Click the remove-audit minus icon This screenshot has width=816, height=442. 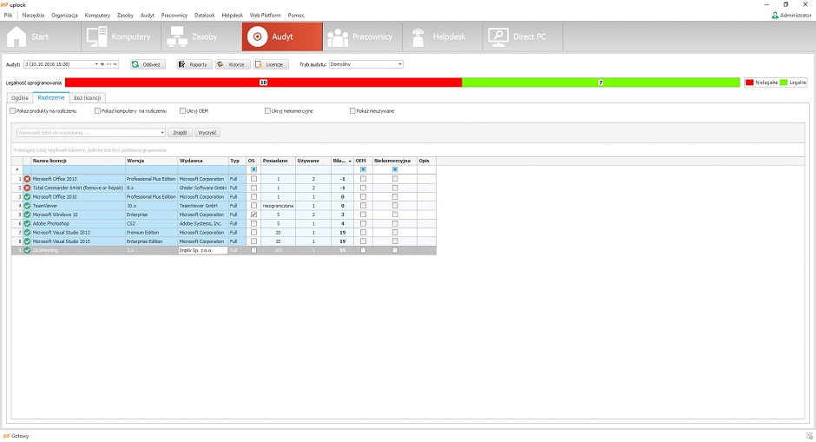coord(115,64)
